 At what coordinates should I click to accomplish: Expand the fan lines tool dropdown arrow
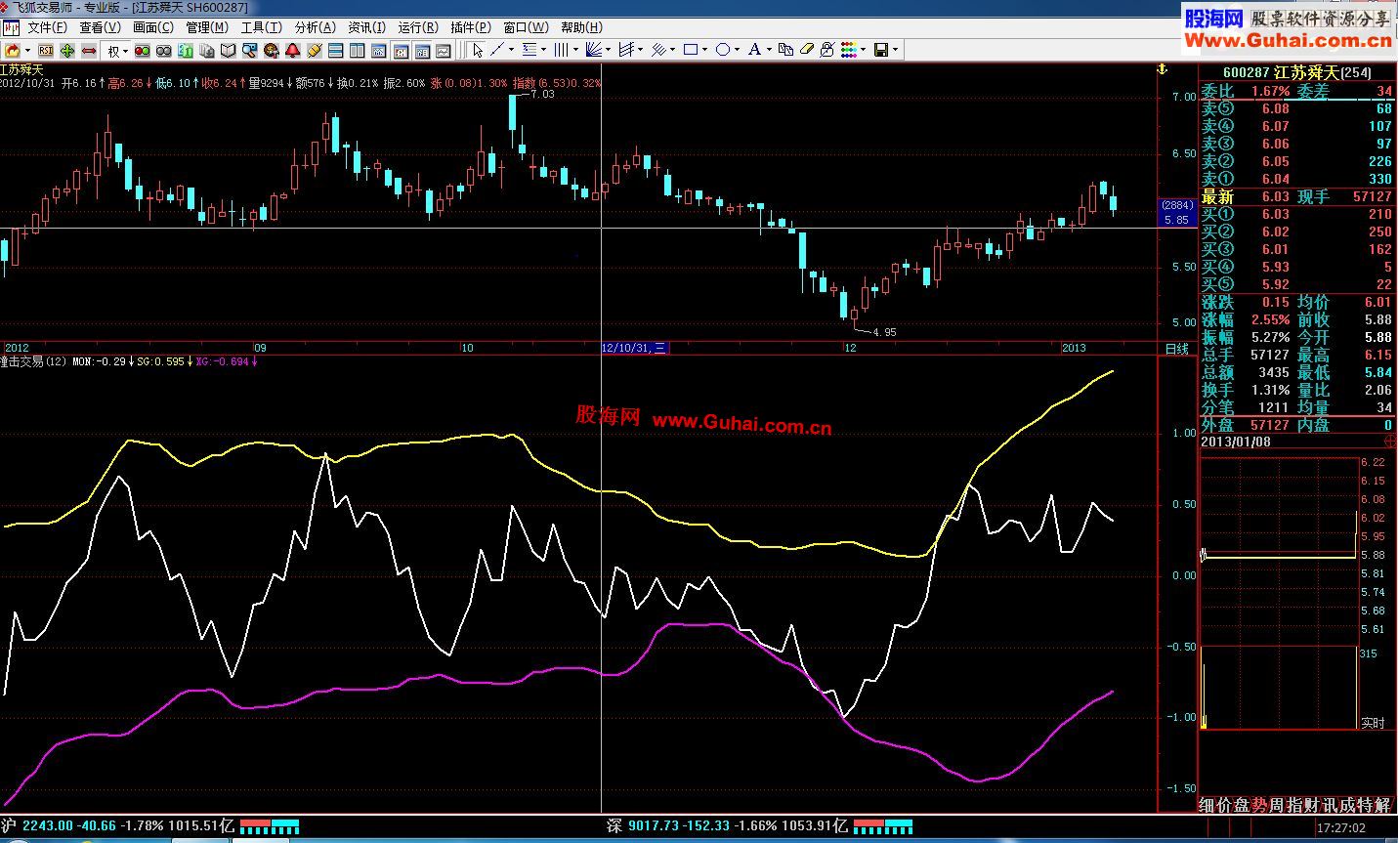(609, 50)
